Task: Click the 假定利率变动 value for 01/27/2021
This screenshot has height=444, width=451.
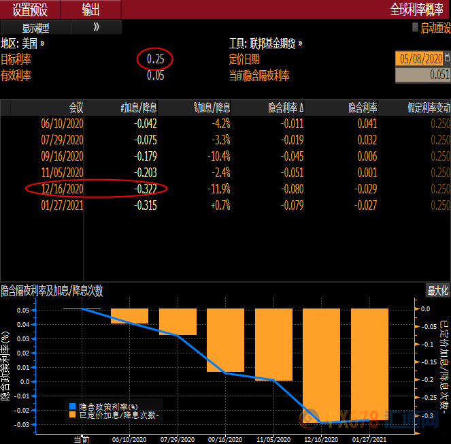Action: coord(440,204)
